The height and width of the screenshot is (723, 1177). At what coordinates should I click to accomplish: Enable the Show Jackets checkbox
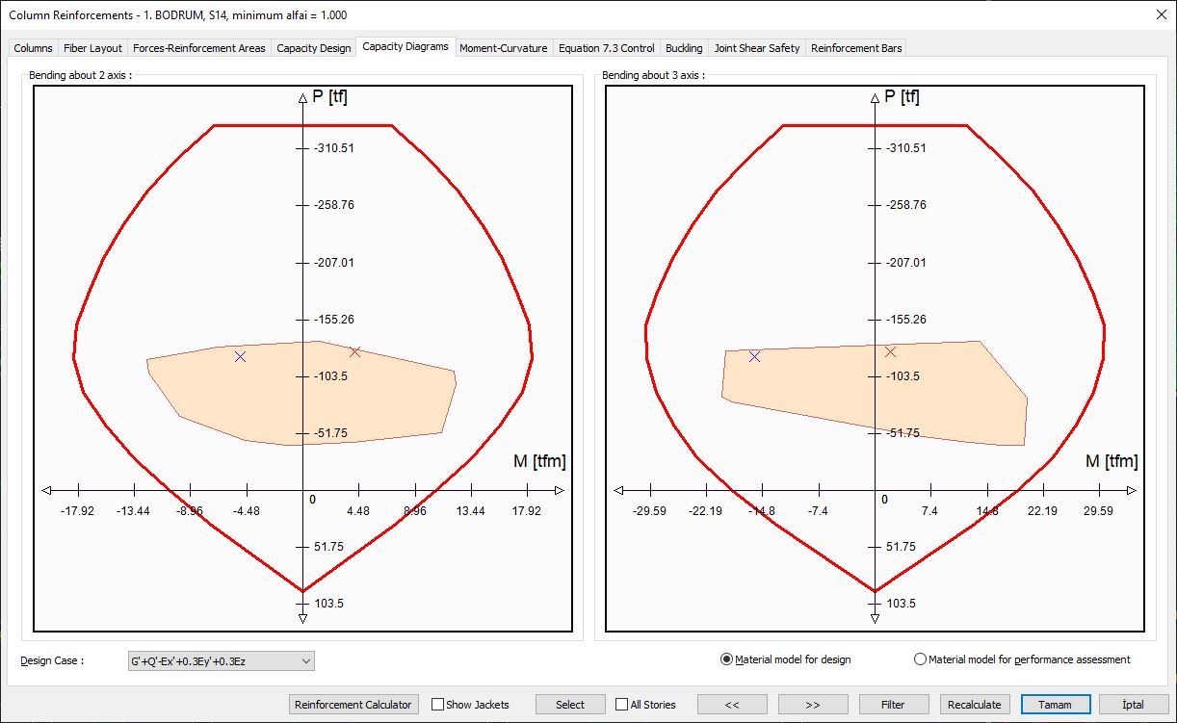click(x=439, y=704)
